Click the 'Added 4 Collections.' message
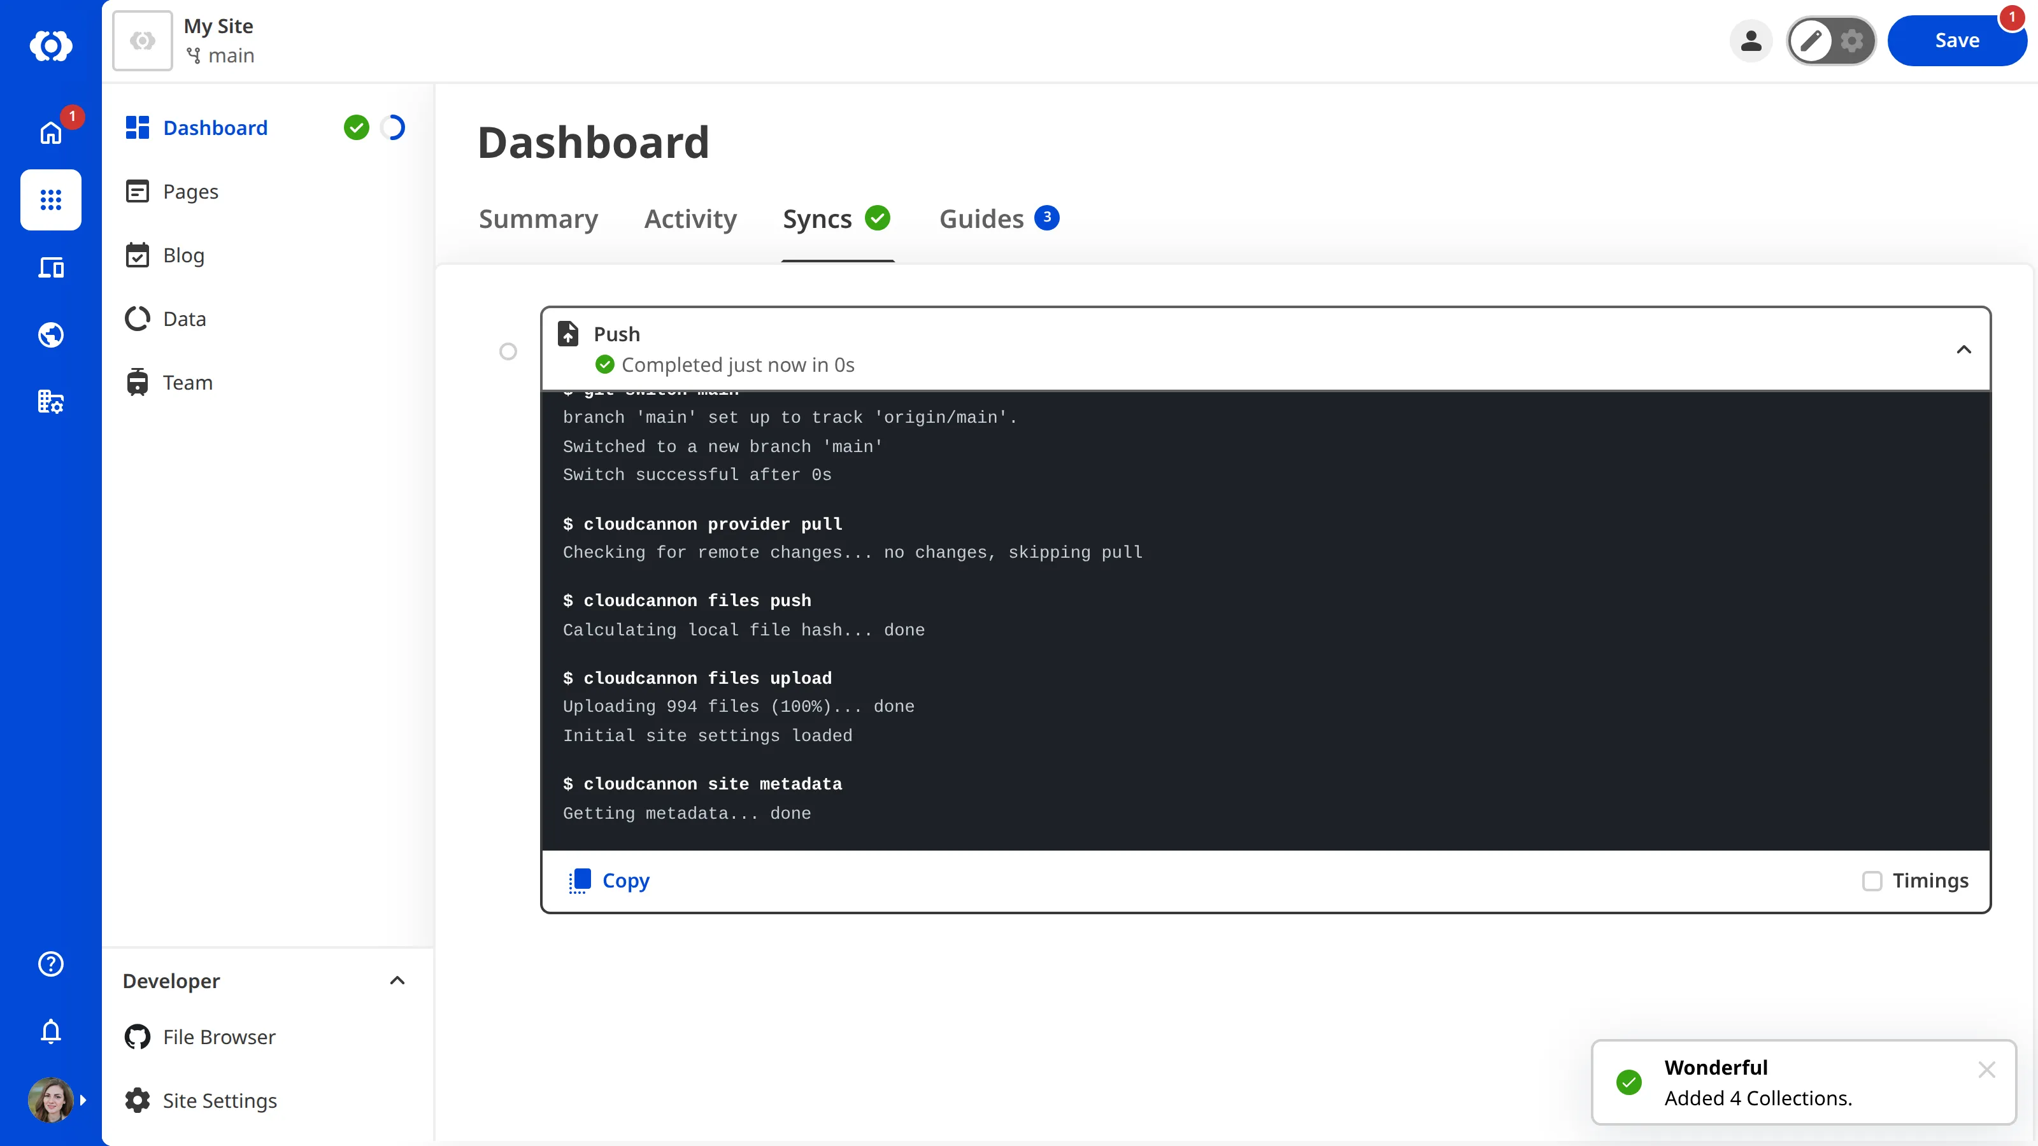Image resolution: width=2038 pixels, height=1146 pixels. 1758,1098
